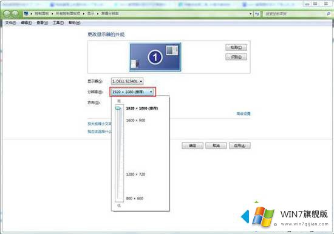
Task: Click the 屏幕分辨率 breadcrumb segment
Action: point(110,13)
